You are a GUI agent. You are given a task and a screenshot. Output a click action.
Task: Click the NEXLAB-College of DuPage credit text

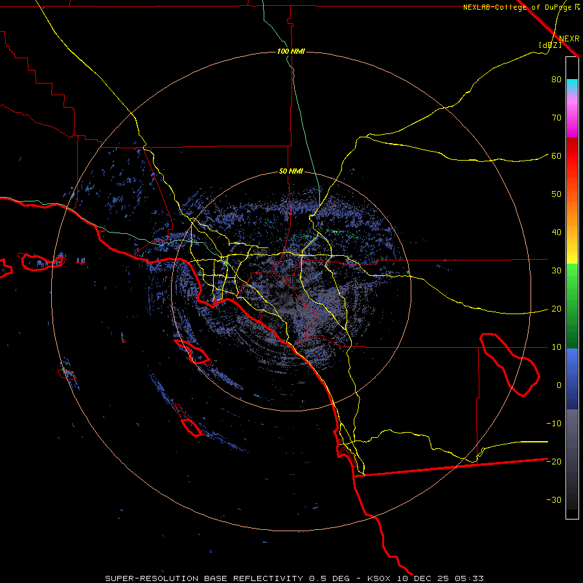tap(517, 7)
